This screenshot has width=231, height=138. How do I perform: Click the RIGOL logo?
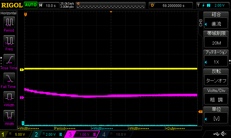tap(12, 5)
